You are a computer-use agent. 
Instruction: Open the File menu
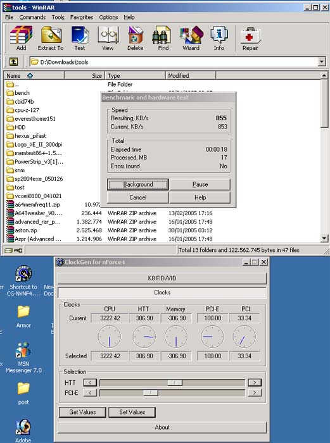(10, 17)
